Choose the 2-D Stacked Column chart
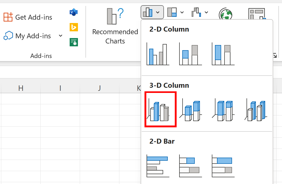 (190, 54)
